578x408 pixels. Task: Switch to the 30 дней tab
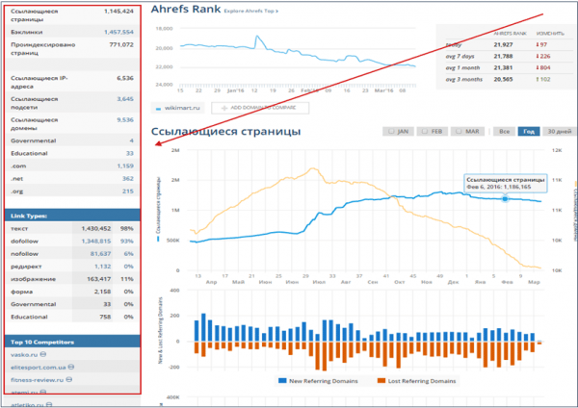(x=559, y=132)
